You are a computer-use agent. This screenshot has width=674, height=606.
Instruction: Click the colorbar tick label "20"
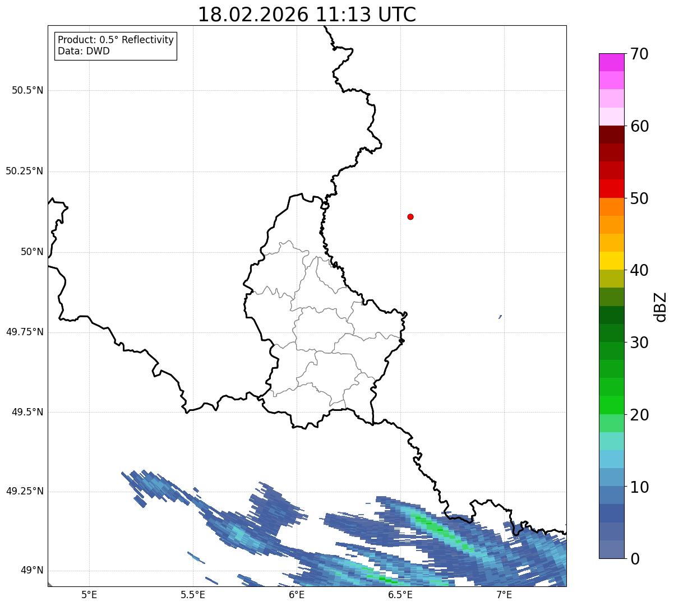(639, 415)
